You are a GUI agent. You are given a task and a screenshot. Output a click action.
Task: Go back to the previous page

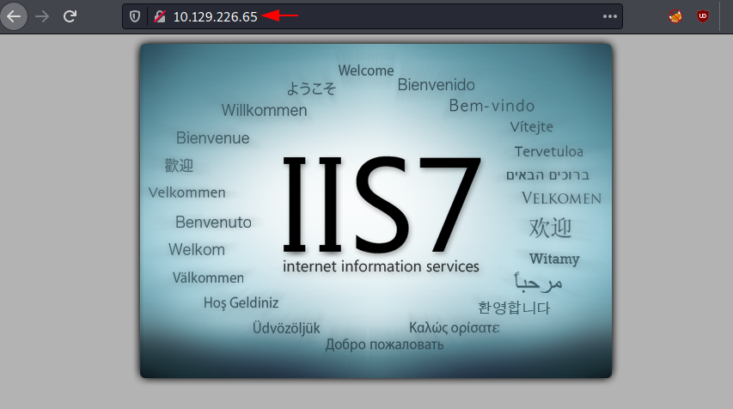[x=14, y=16]
